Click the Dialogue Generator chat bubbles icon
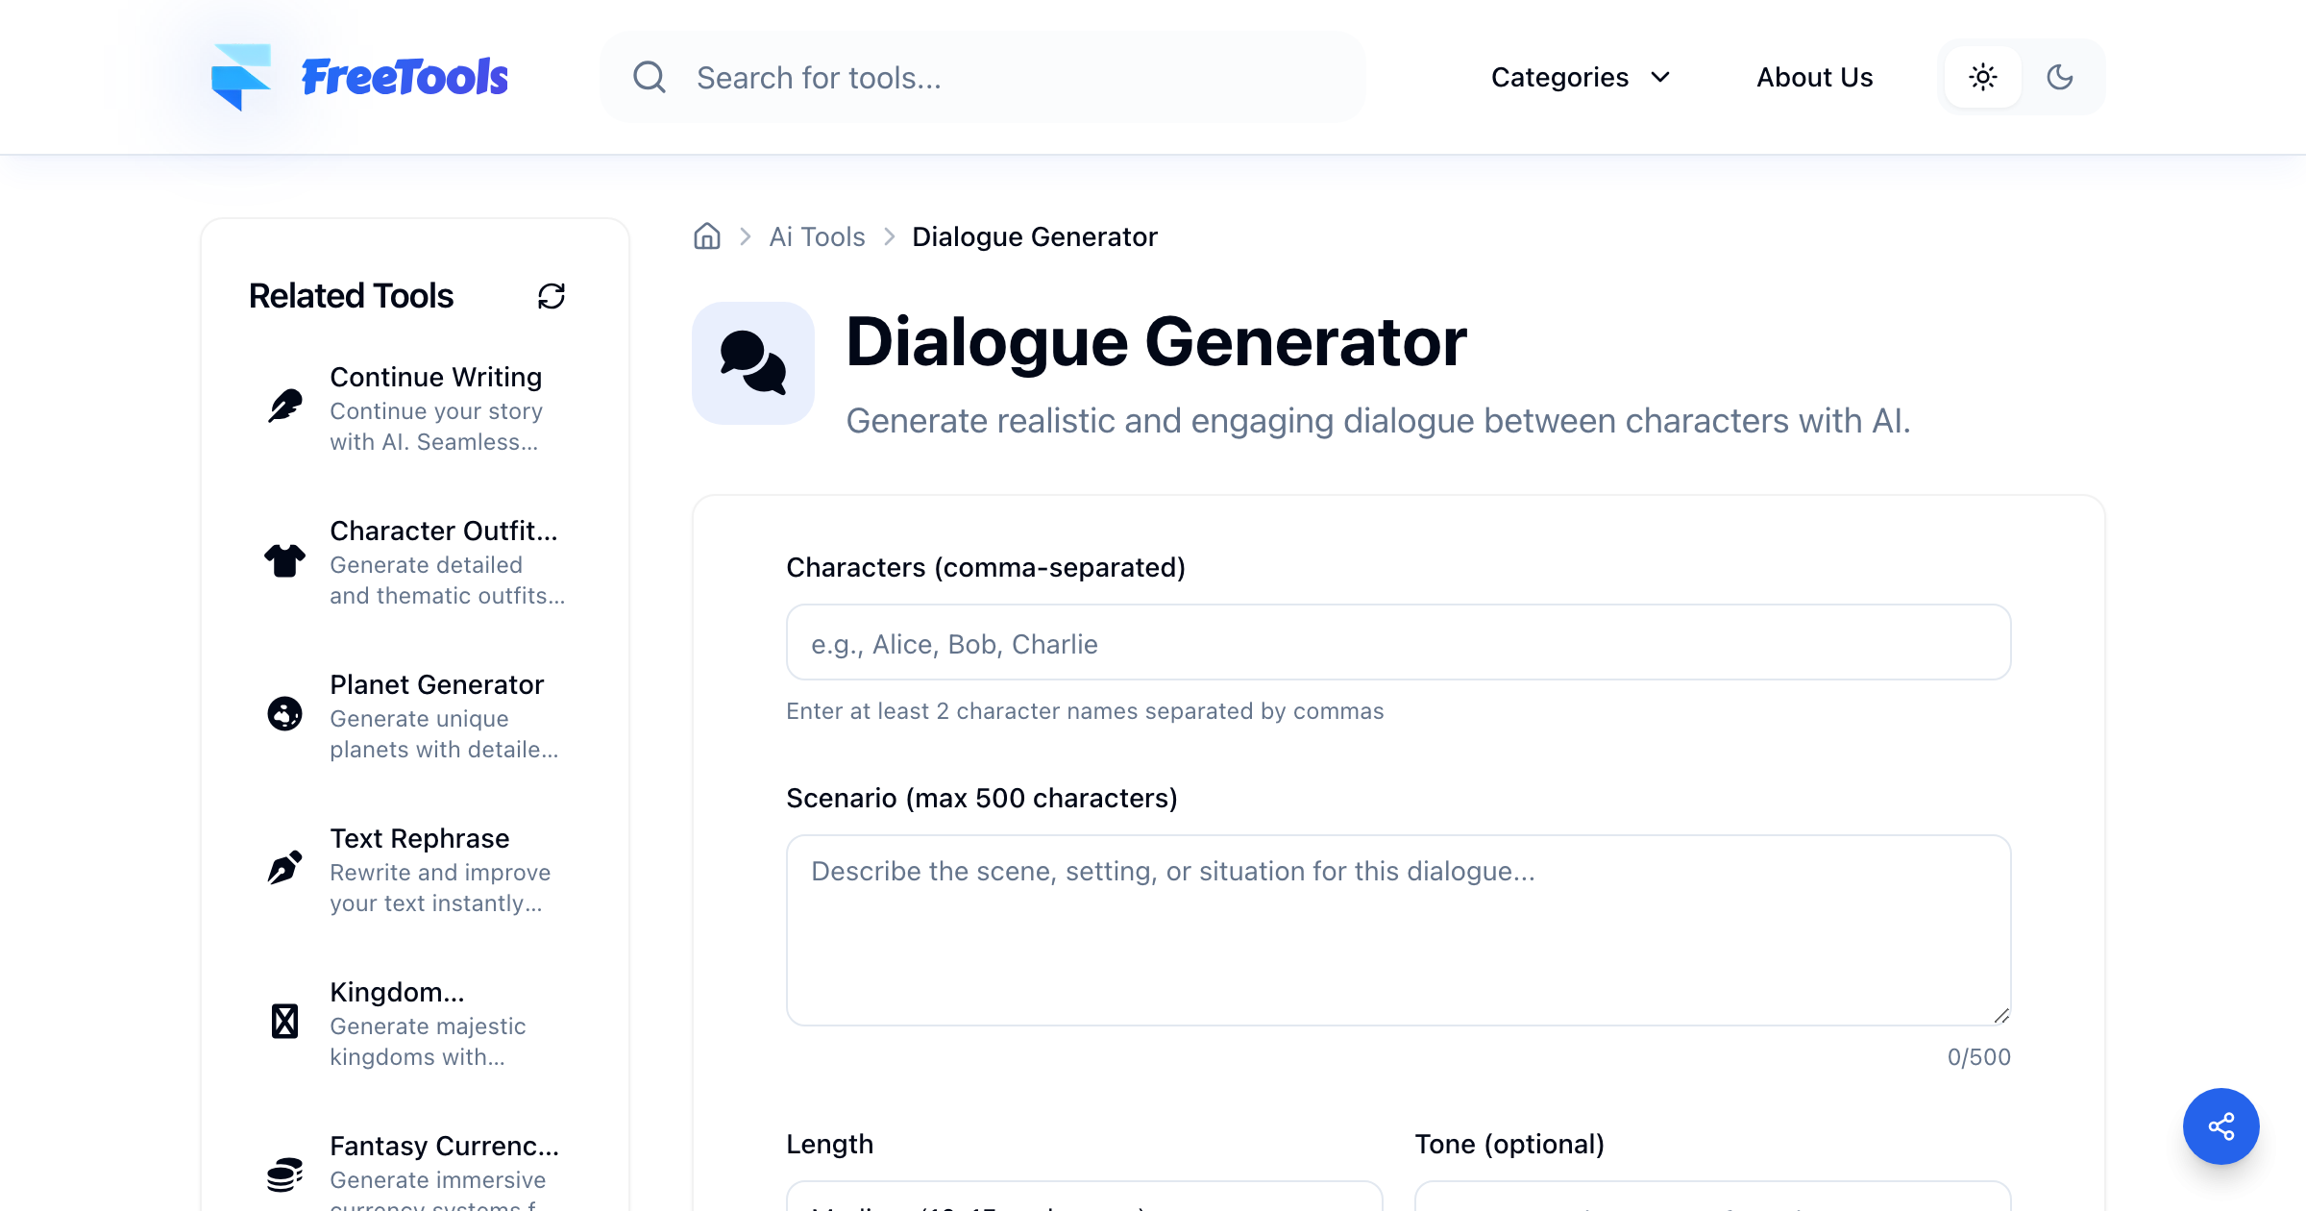The image size is (2306, 1211). [x=753, y=363]
